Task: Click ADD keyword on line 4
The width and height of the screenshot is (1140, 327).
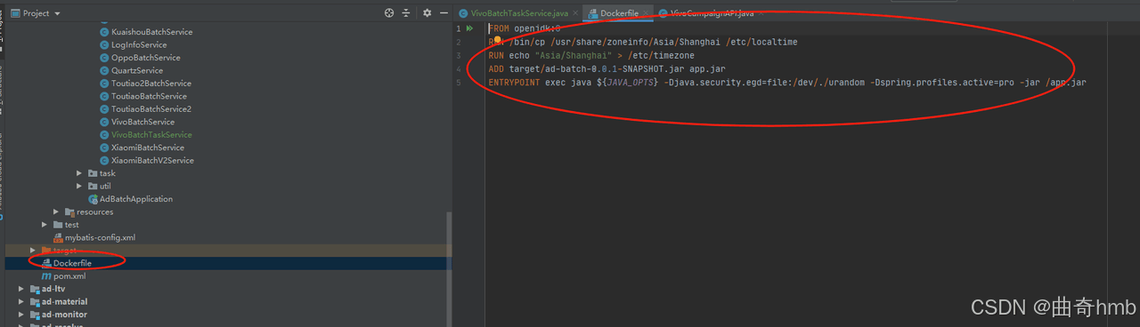Action: [x=496, y=68]
